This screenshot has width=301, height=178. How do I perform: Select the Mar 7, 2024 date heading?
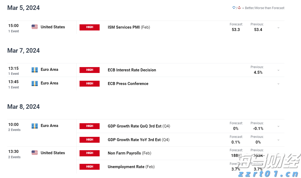(x=24, y=51)
